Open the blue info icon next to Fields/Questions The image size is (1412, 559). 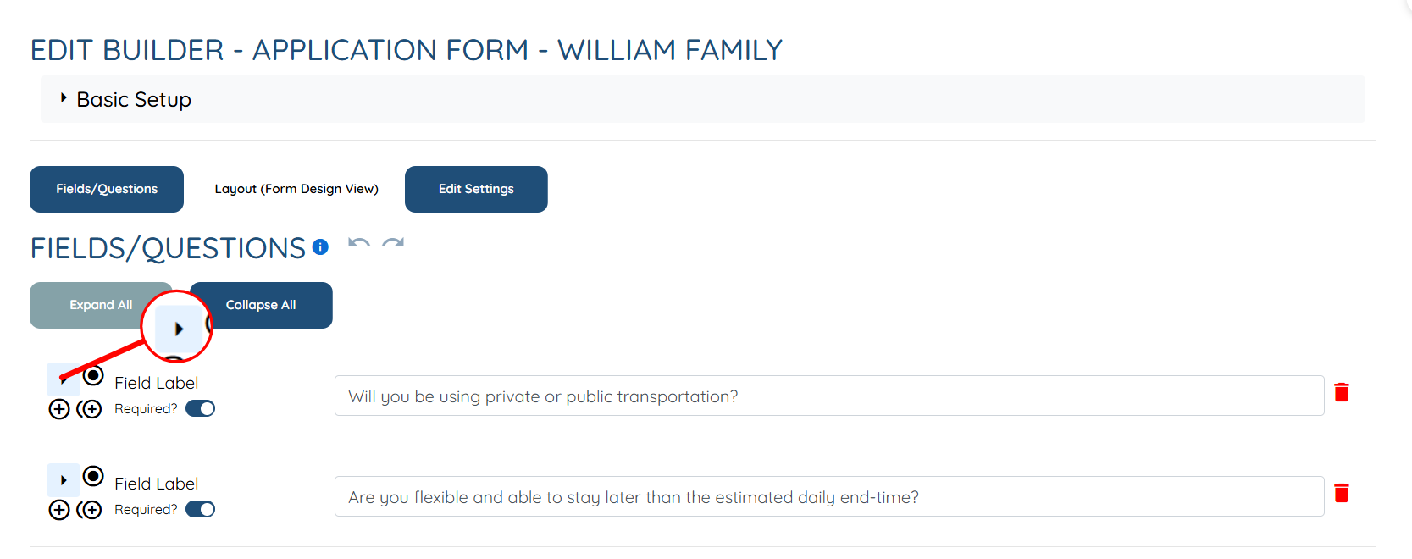(x=320, y=246)
